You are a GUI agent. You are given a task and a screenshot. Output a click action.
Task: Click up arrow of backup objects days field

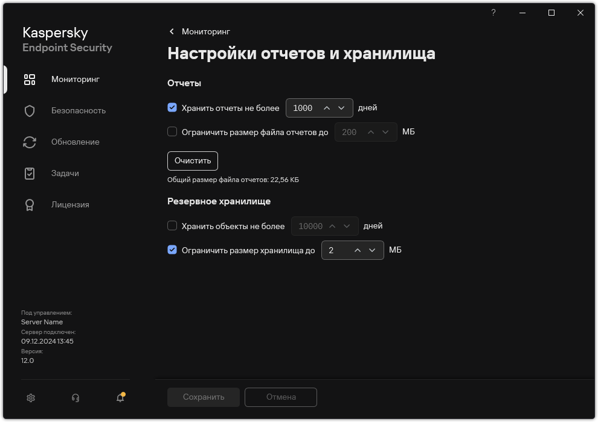332,226
